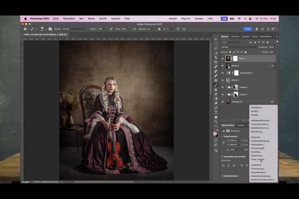Select the Eraser tool
299x199 pixels.
216,94
